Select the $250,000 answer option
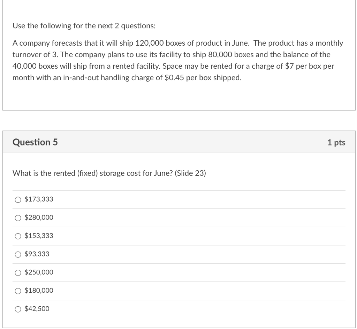357x329 pixels. pyautogui.click(x=18, y=273)
